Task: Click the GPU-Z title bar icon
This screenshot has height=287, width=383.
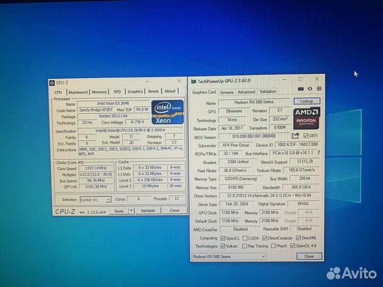Action: [194, 81]
